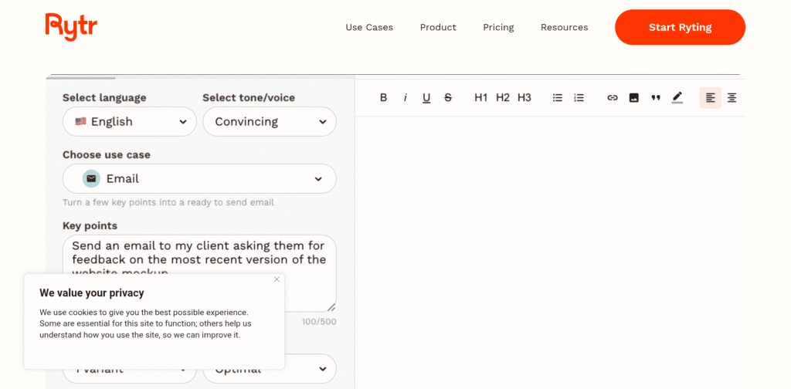Toggle bold formatting in the editor

(383, 98)
